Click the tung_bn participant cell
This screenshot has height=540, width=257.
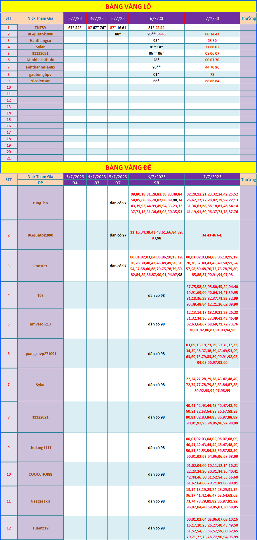coord(40,203)
